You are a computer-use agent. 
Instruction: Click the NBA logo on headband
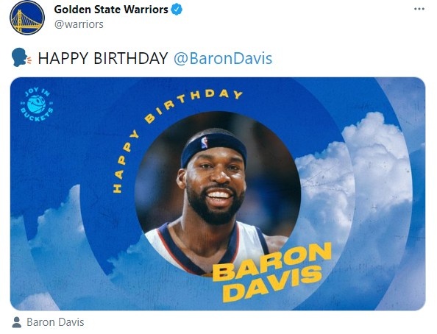coord(205,142)
